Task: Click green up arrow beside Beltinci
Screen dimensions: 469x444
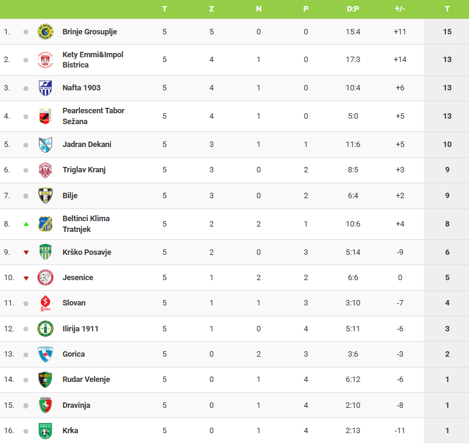Action: [26, 224]
